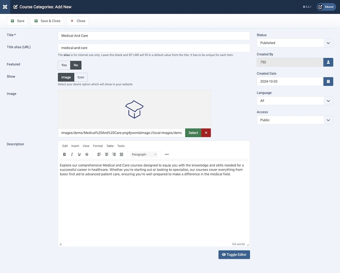Viewport: 340px width, 273px height.
Task: Switch Show option to Icon
Action: coord(81,77)
